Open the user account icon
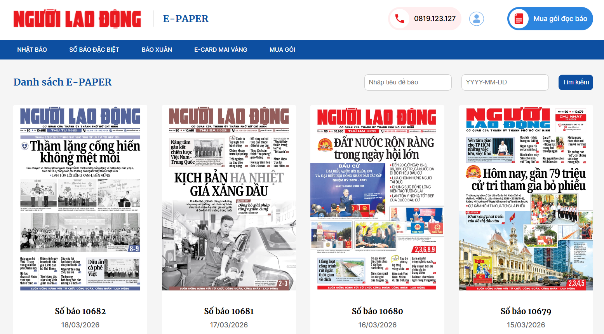Screen dimensions: 604x334 point(477,19)
